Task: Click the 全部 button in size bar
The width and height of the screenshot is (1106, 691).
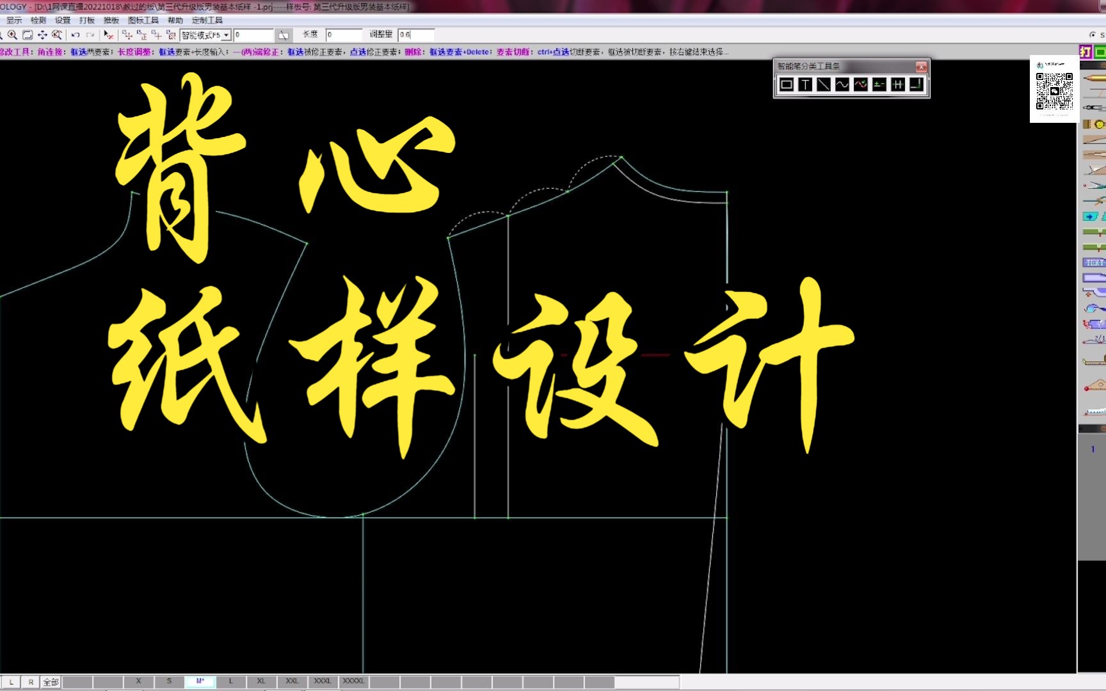Action: point(51,682)
